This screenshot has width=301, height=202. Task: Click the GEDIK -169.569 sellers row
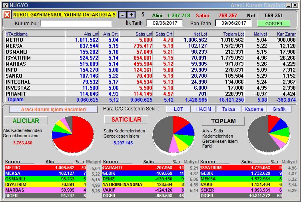(143, 173)
